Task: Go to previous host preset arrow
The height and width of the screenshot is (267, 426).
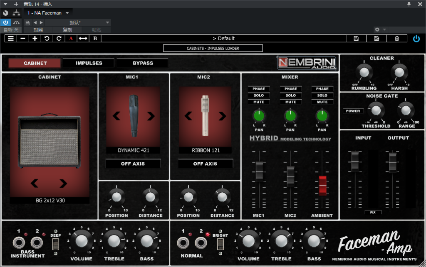Action: tap(35, 22)
